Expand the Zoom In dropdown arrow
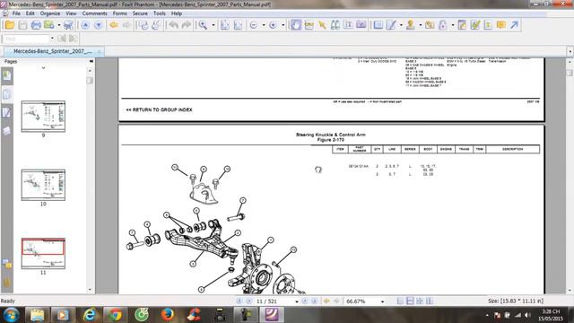 point(283,25)
